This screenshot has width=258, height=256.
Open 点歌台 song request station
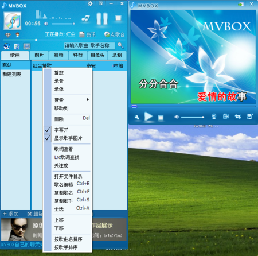click(x=114, y=34)
